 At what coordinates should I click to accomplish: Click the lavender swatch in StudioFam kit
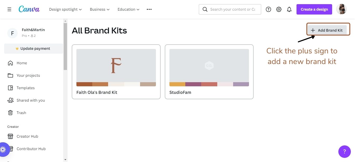pyautogui.click(x=241, y=84)
